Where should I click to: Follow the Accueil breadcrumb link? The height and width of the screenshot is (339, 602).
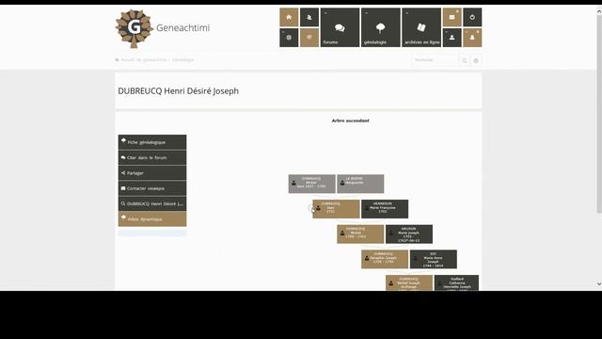coord(144,60)
